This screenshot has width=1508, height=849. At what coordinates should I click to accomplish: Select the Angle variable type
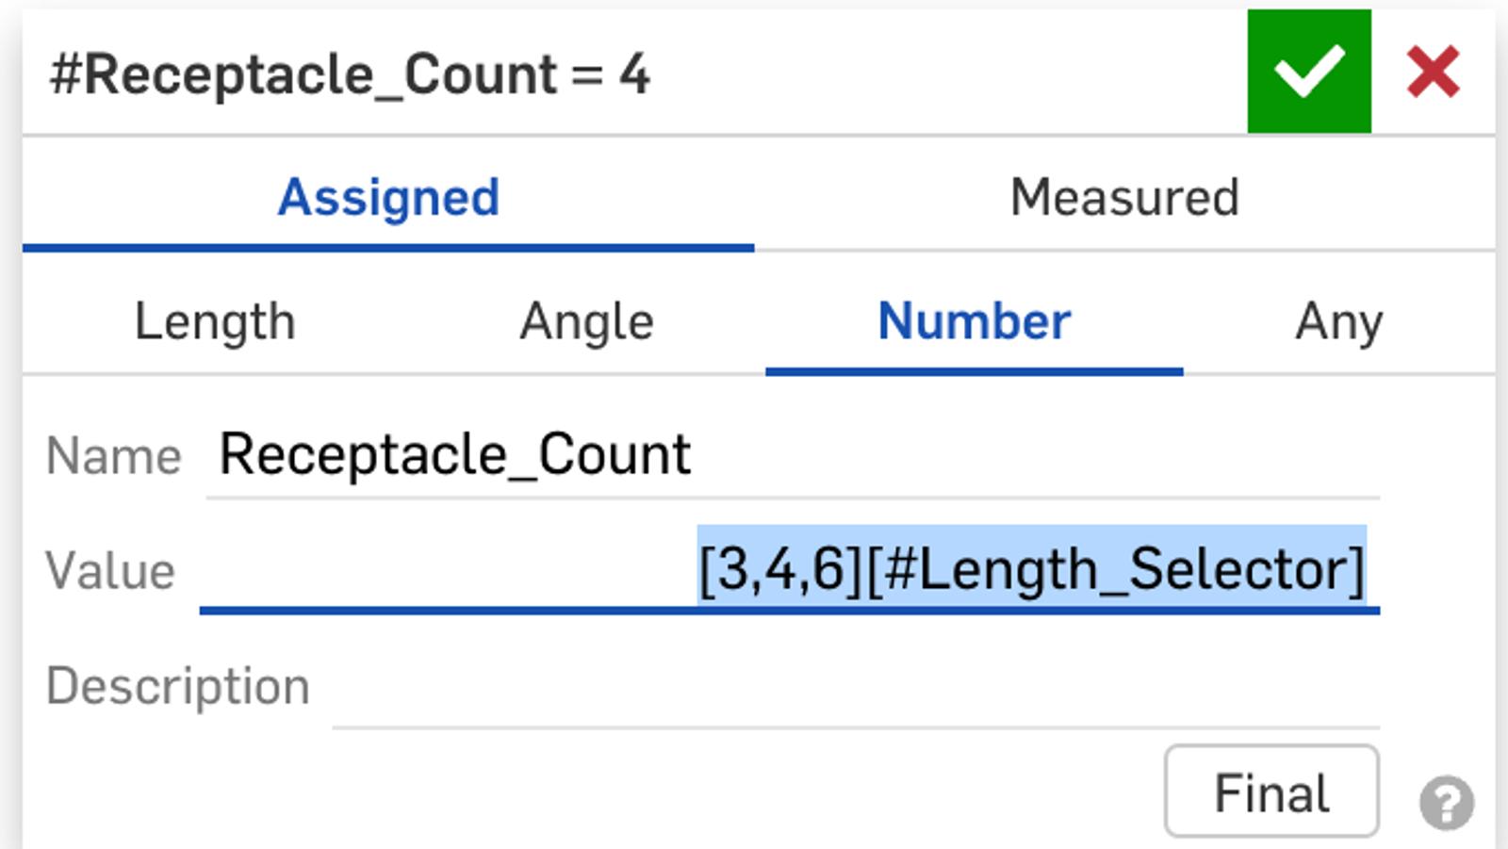click(x=586, y=321)
